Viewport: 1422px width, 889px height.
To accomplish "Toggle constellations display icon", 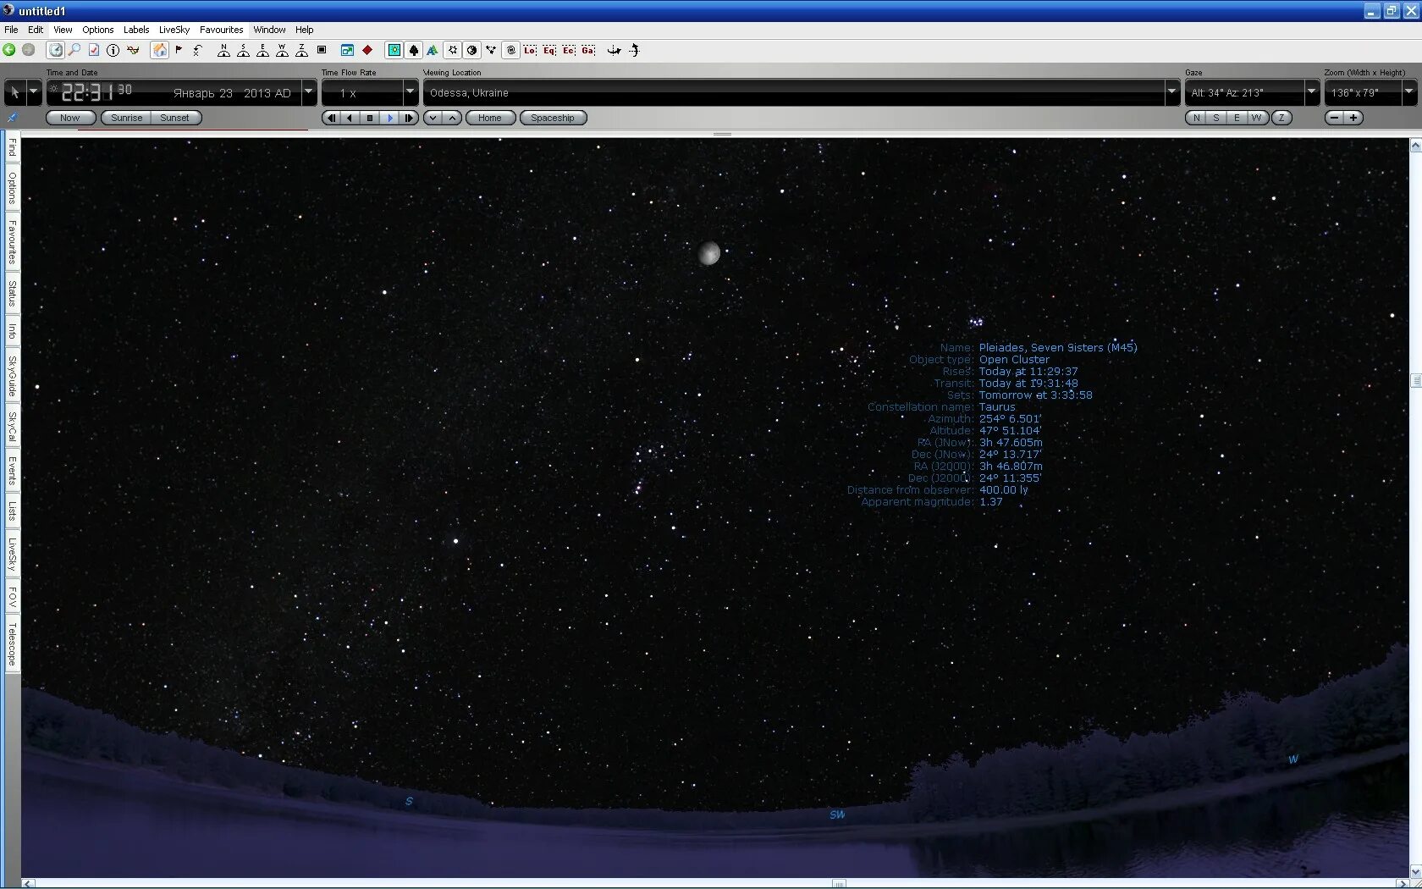I will click(x=491, y=50).
